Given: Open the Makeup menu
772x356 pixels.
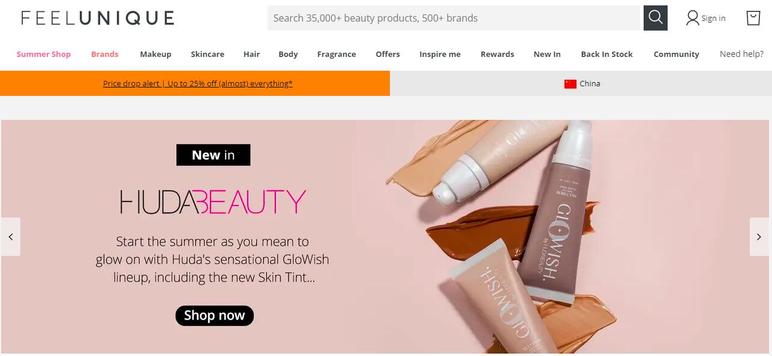Looking at the screenshot, I should pos(155,54).
